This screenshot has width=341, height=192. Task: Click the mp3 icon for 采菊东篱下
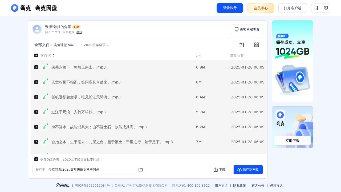tap(44, 67)
